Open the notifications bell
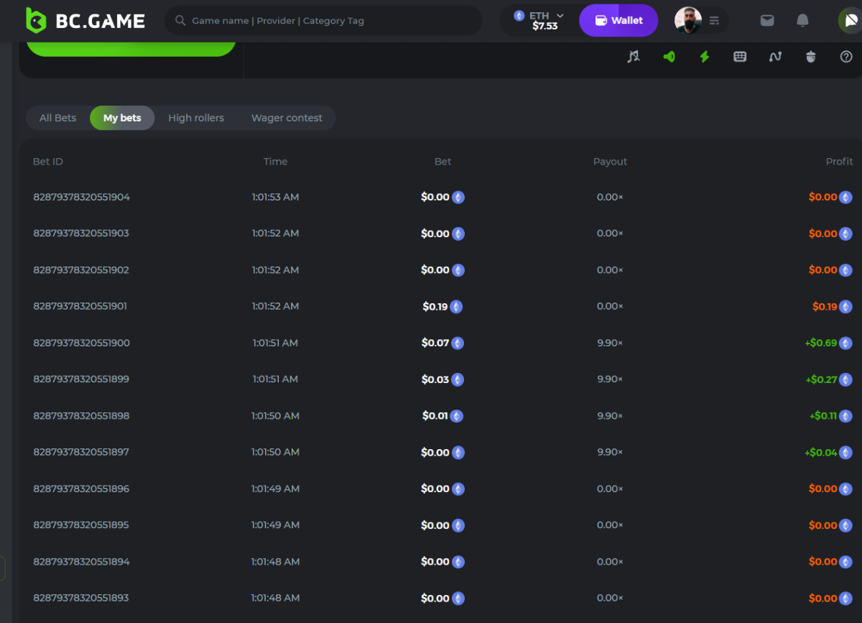862x623 pixels. pyautogui.click(x=802, y=21)
